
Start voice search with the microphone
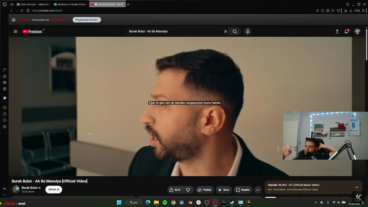(248, 31)
